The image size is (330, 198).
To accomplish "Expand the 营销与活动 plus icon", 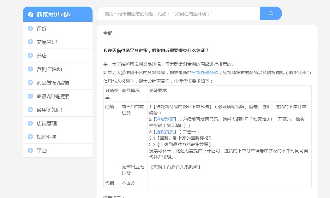I will pyautogui.click(x=30, y=69).
